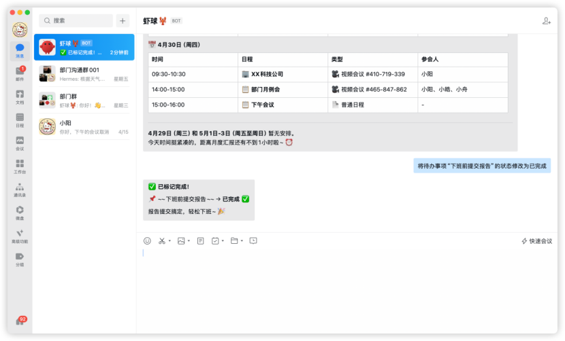Click the folder file icon in toolbar
Viewport: 565px width, 341px height.
pos(234,240)
